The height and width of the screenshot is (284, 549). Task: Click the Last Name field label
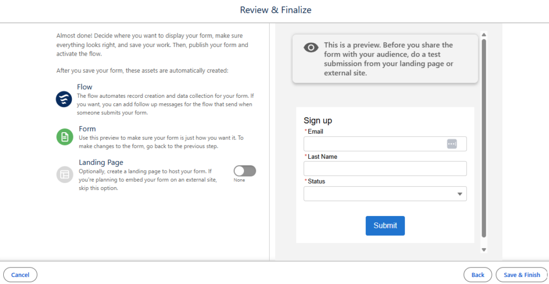click(x=322, y=157)
